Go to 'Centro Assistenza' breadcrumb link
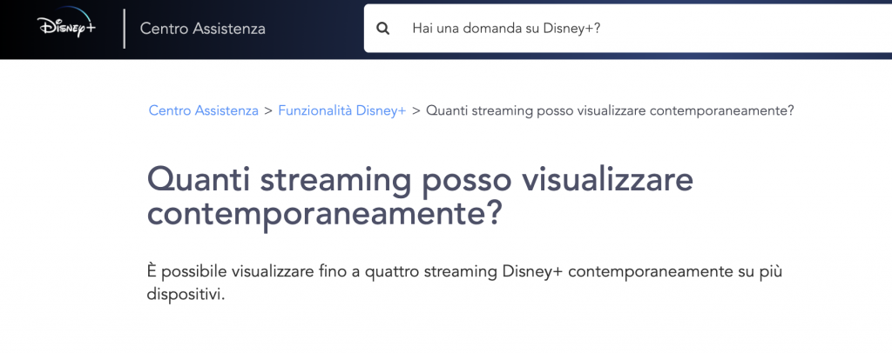 tap(203, 110)
